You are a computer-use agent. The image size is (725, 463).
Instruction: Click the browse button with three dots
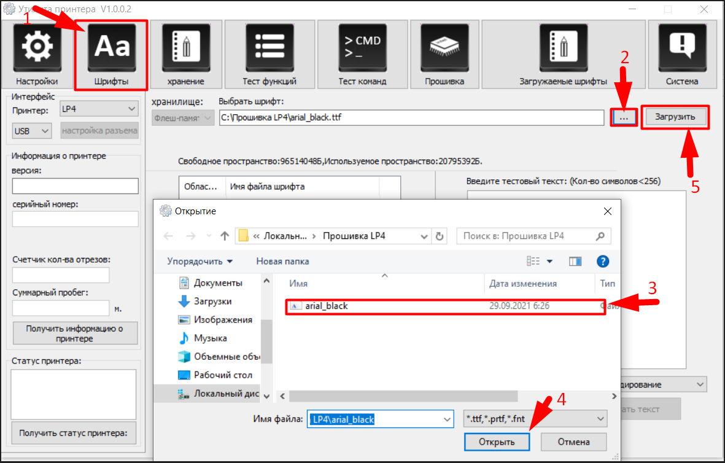click(624, 117)
